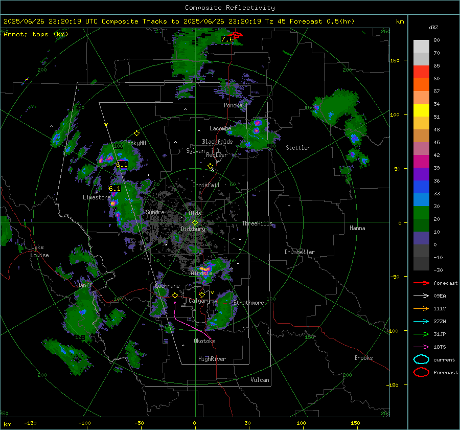Click the dBZ legend heading
460x430 pixels.
point(433,27)
